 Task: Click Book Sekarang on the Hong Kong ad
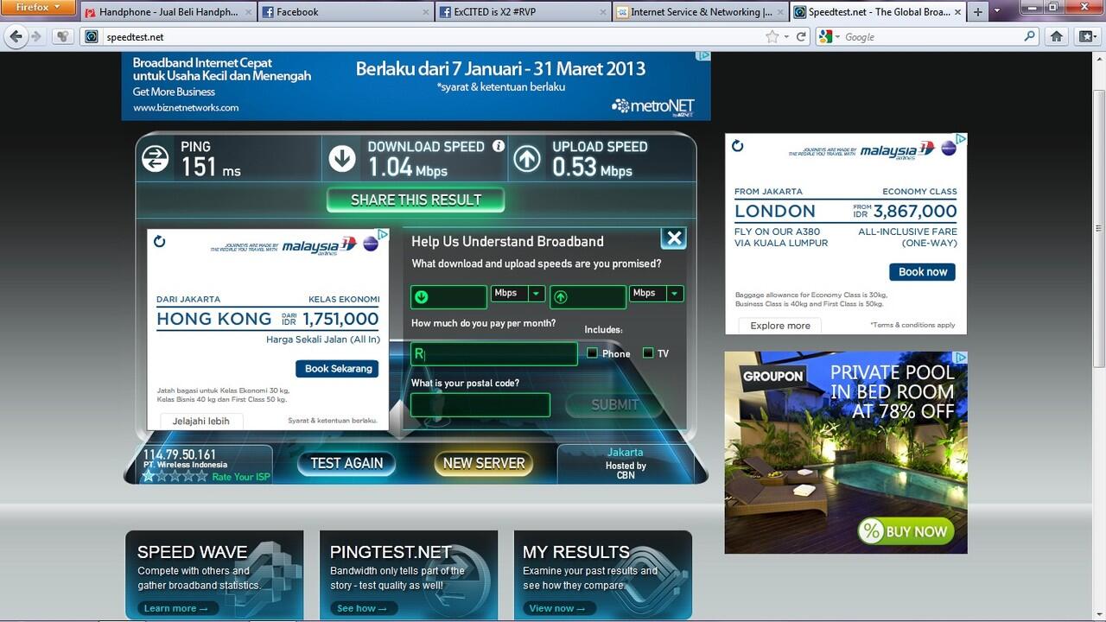pos(338,368)
